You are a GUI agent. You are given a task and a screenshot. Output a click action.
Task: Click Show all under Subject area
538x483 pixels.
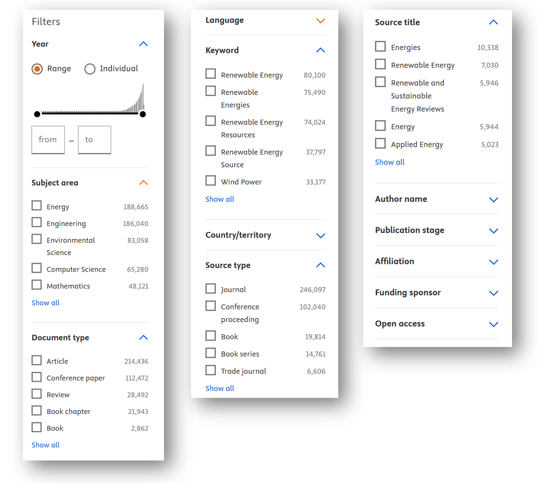tap(46, 303)
